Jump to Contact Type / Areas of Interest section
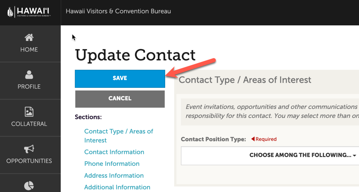The height and width of the screenshot is (192, 359). 118,136
